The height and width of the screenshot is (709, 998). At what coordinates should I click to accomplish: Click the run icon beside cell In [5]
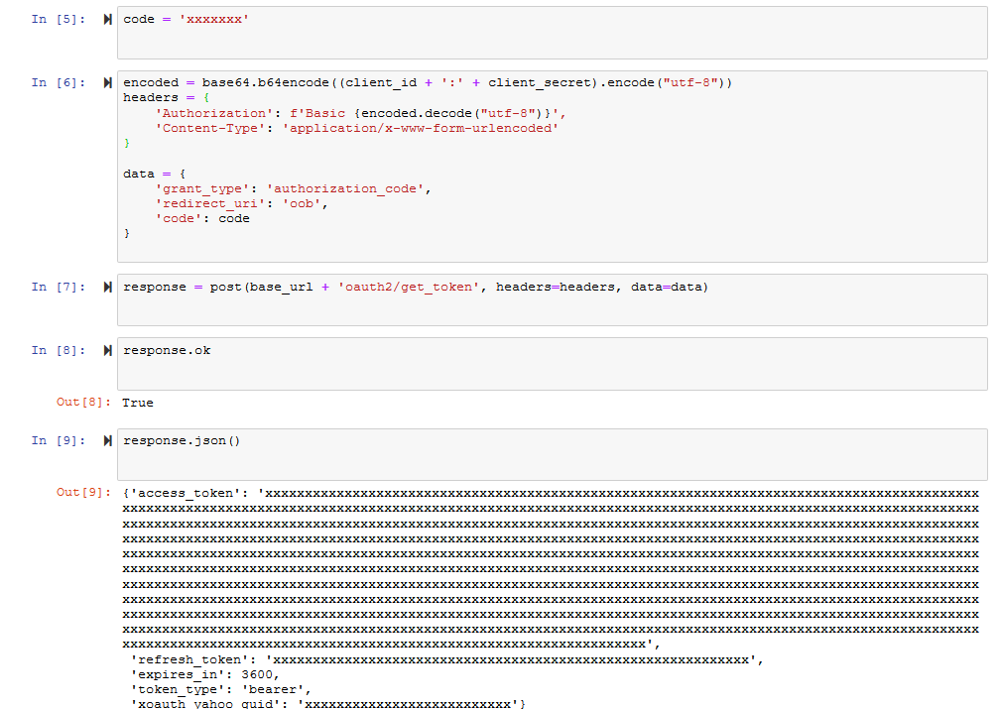107,17
